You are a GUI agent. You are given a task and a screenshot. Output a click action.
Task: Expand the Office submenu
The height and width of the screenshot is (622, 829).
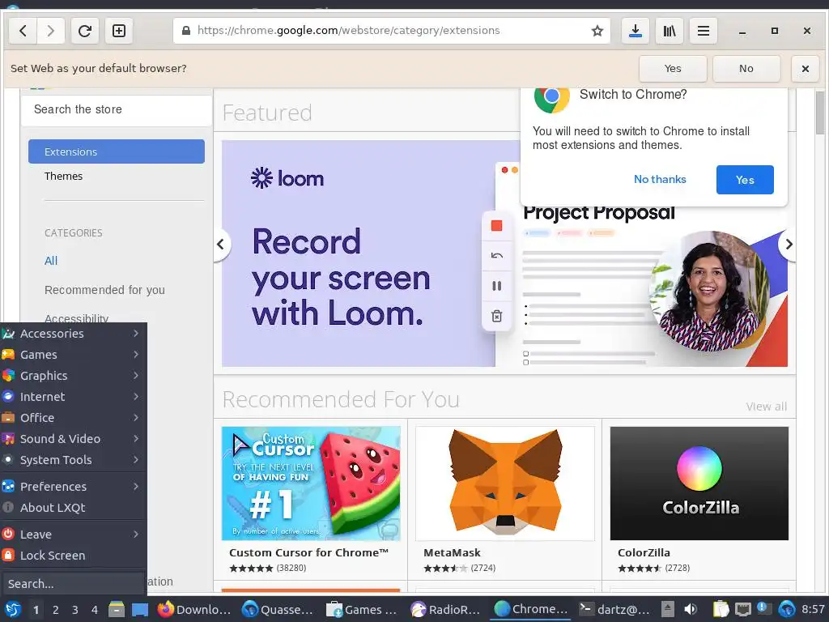[73, 418]
